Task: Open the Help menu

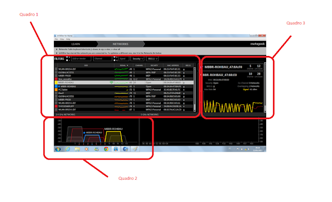Action: (68, 39)
